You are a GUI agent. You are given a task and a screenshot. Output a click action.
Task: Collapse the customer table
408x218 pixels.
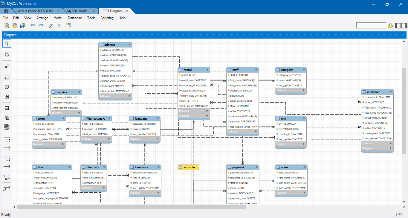[x=391, y=92]
